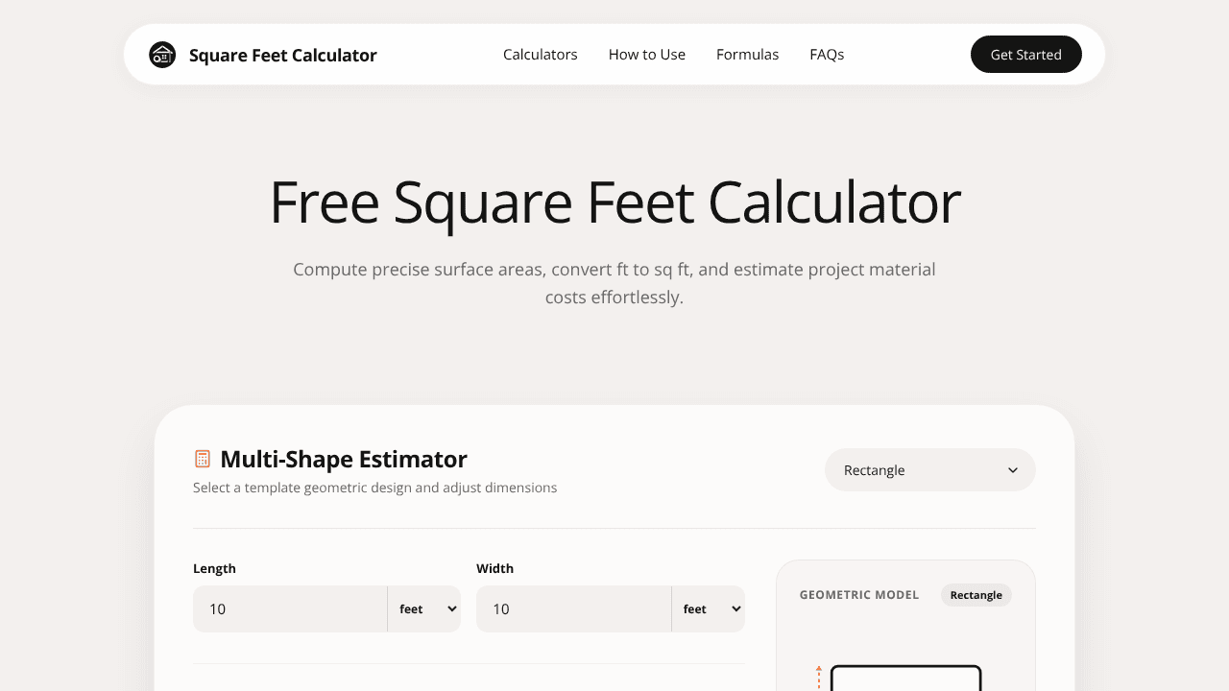Click the Get Started button
The image size is (1229, 691).
pos(1026,55)
